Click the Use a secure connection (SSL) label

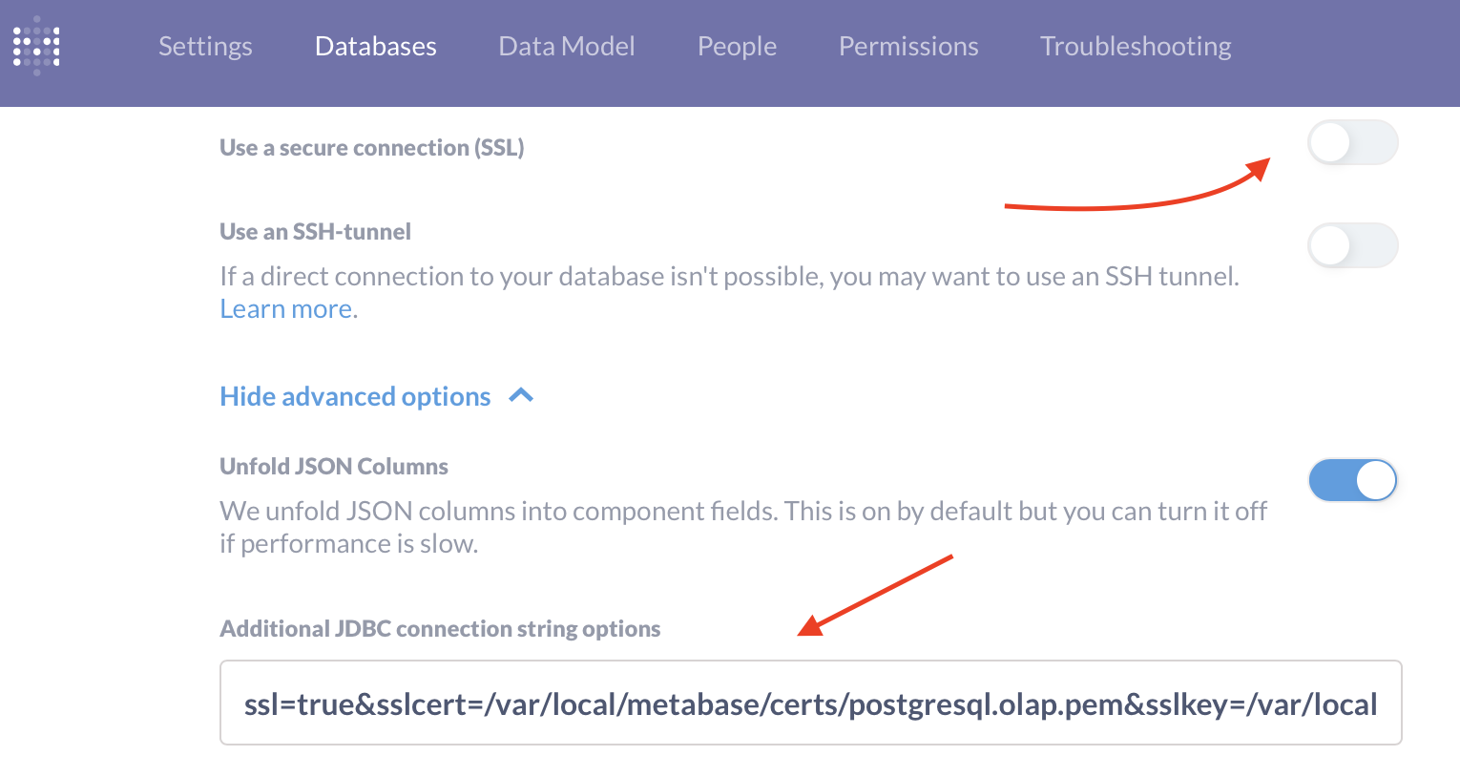click(x=371, y=147)
